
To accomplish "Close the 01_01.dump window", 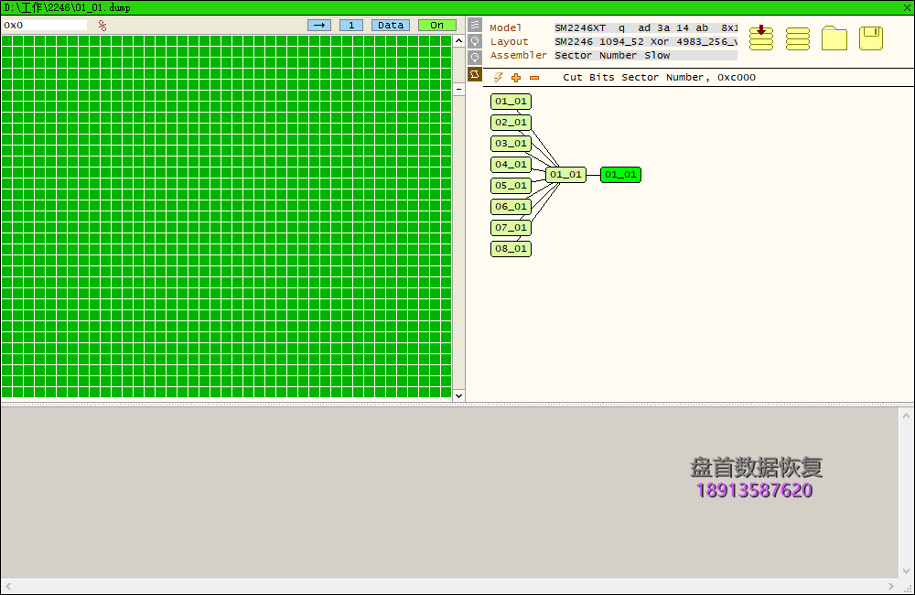I will coord(907,7).
